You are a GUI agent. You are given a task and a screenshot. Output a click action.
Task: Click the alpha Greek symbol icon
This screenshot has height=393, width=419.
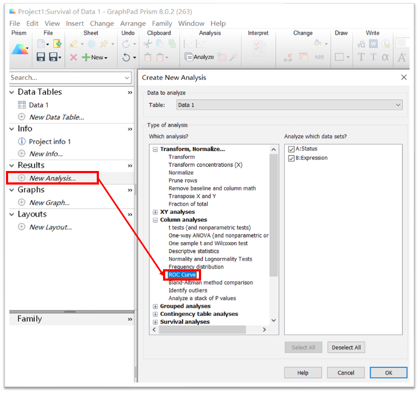click(385, 57)
